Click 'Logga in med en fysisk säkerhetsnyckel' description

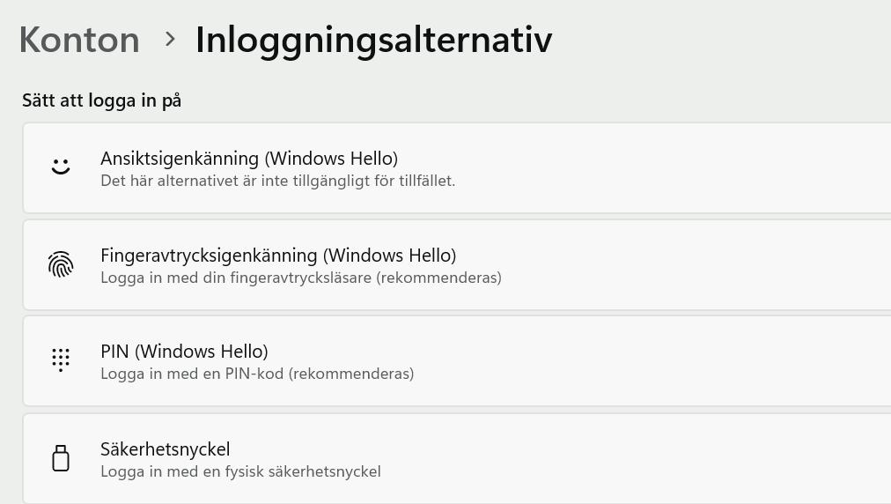click(x=240, y=472)
